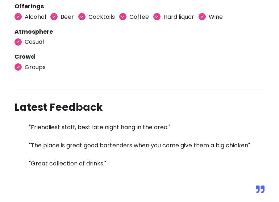Click the "Great collection of drinks" review

pos(67,164)
